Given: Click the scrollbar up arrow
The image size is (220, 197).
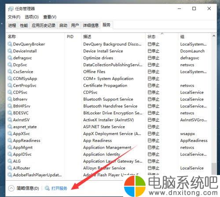Looking at the screenshot, I should tap(214, 36).
